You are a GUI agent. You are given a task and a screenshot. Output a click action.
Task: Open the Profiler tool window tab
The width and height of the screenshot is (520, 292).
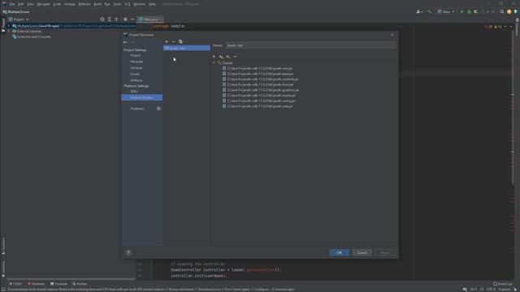coord(80,284)
